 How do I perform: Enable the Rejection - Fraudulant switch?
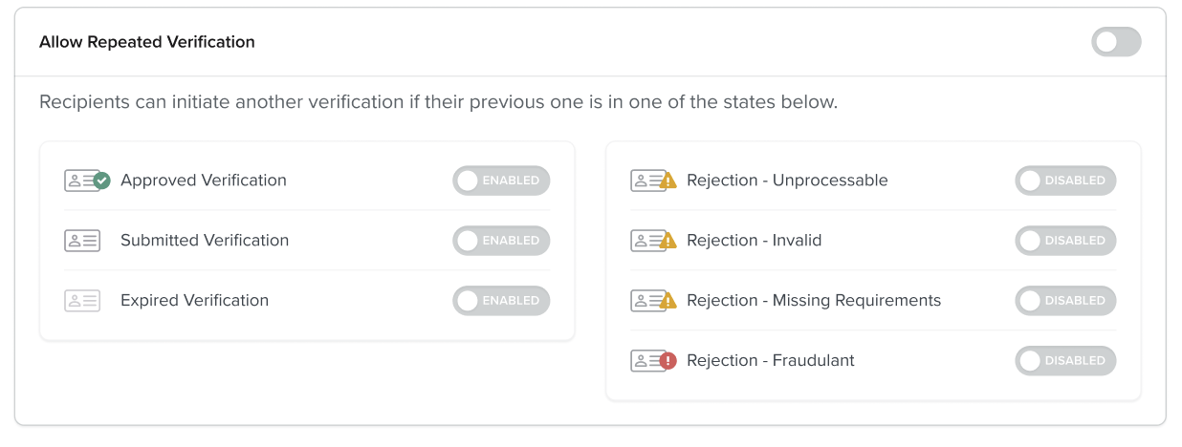point(1065,361)
